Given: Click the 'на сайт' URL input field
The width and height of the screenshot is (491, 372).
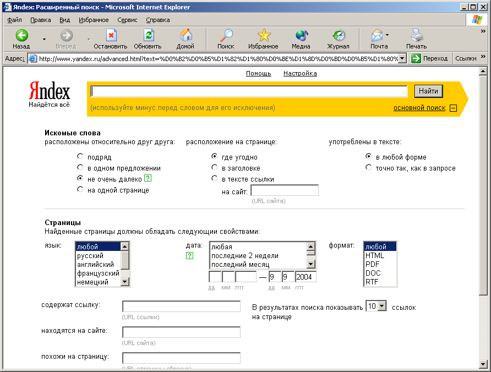Looking at the screenshot, I should [x=285, y=190].
